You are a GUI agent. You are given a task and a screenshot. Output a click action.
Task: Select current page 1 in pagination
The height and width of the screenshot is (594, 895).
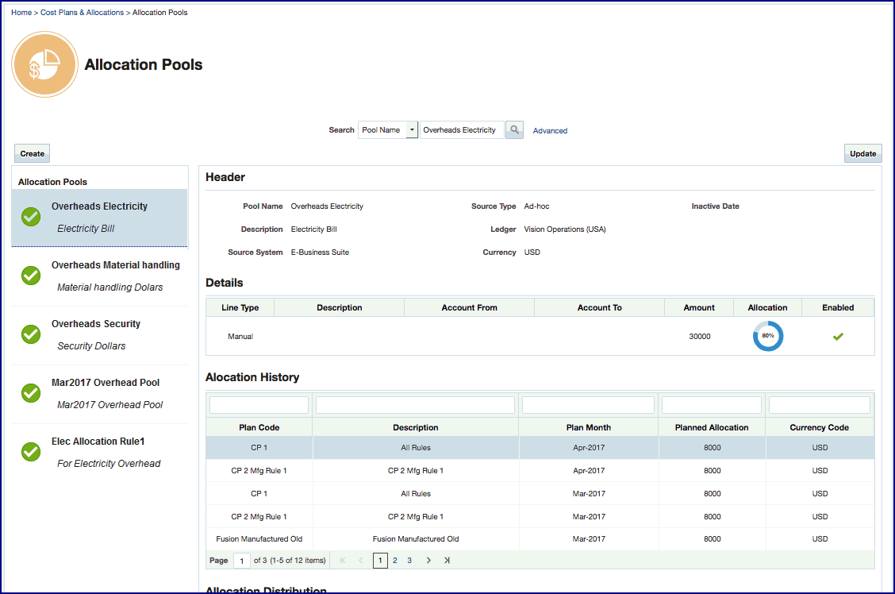point(380,561)
